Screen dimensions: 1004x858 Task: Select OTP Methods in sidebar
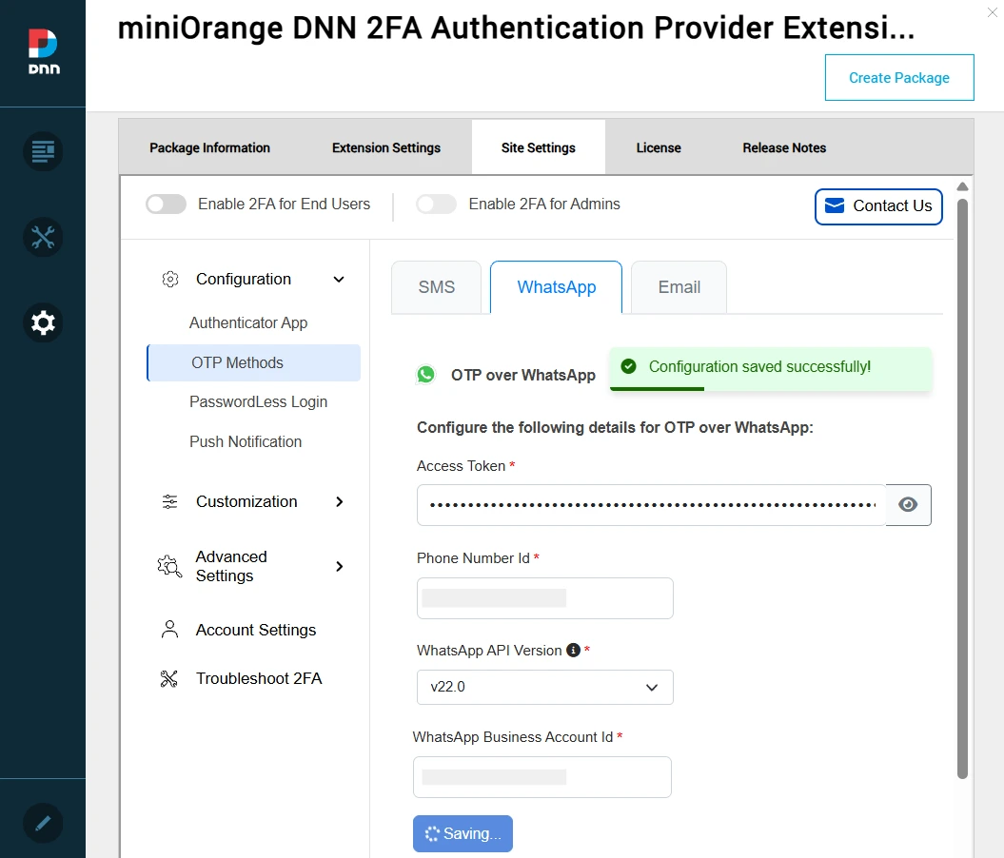(x=253, y=362)
